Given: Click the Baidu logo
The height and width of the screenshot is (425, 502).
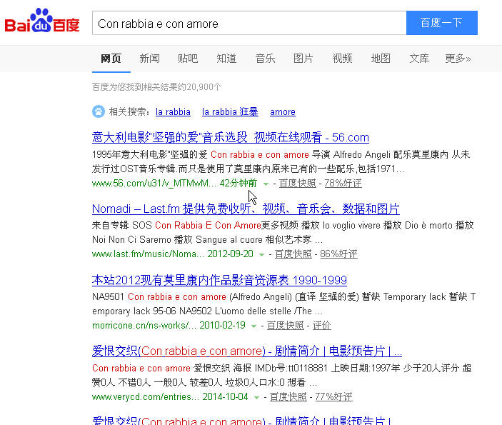Looking at the screenshot, I should click(x=42, y=21).
